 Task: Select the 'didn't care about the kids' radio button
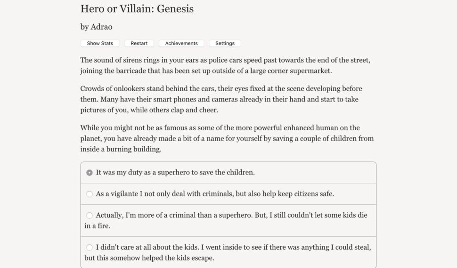(90, 247)
